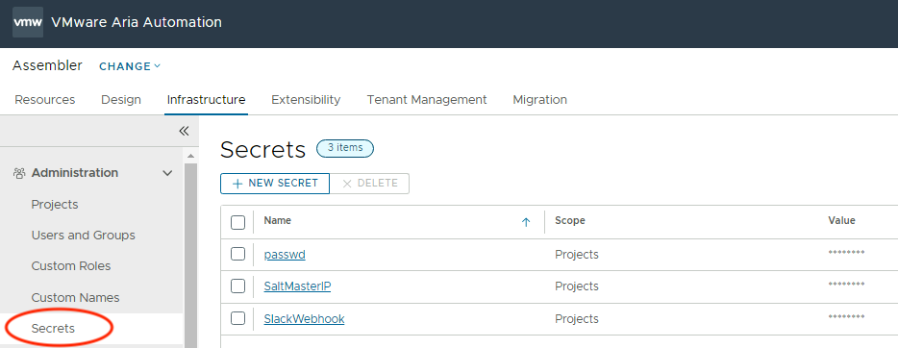Open the CHANGE service dropdown
The width and height of the screenshot is (898, 348).
coord(130,66)
